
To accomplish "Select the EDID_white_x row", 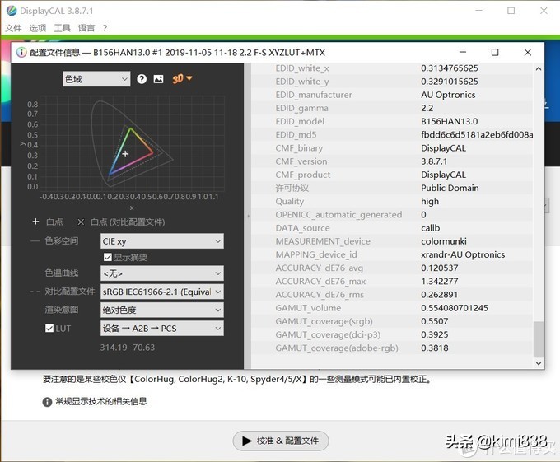I will coord(392,68).
